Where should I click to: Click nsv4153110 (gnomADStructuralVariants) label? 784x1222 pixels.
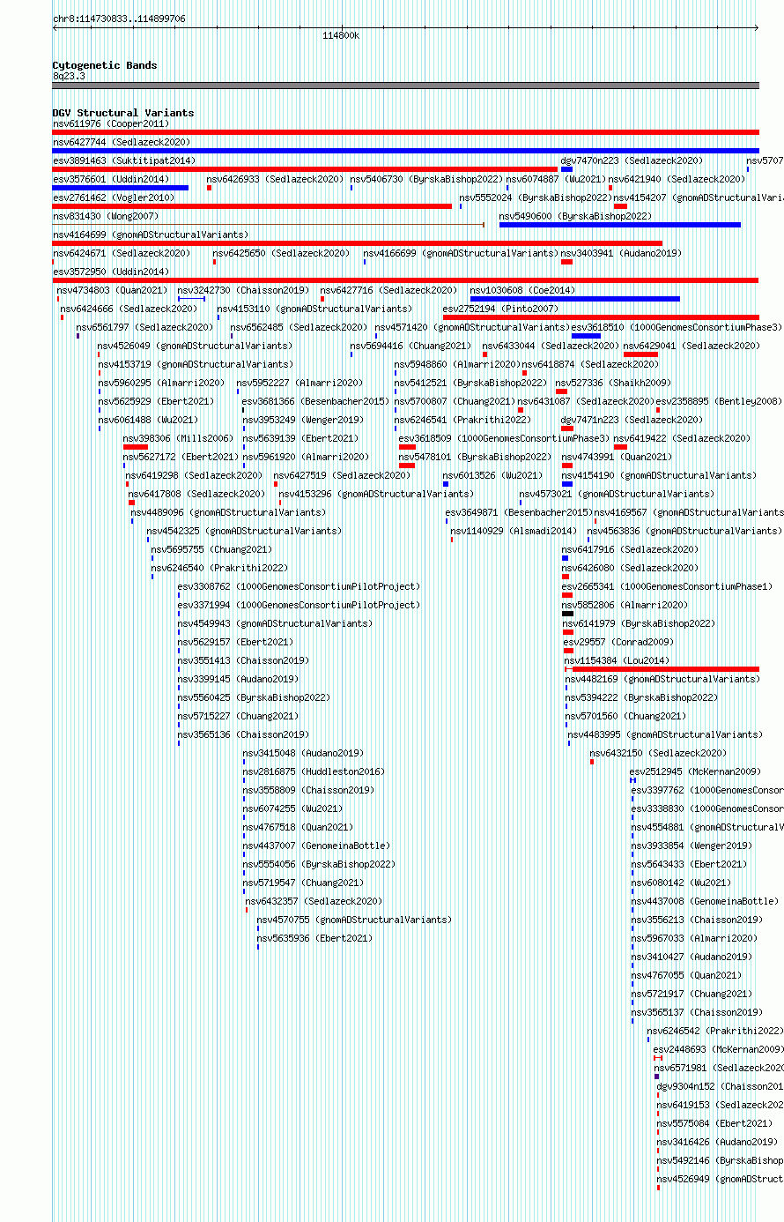[315, 309]
